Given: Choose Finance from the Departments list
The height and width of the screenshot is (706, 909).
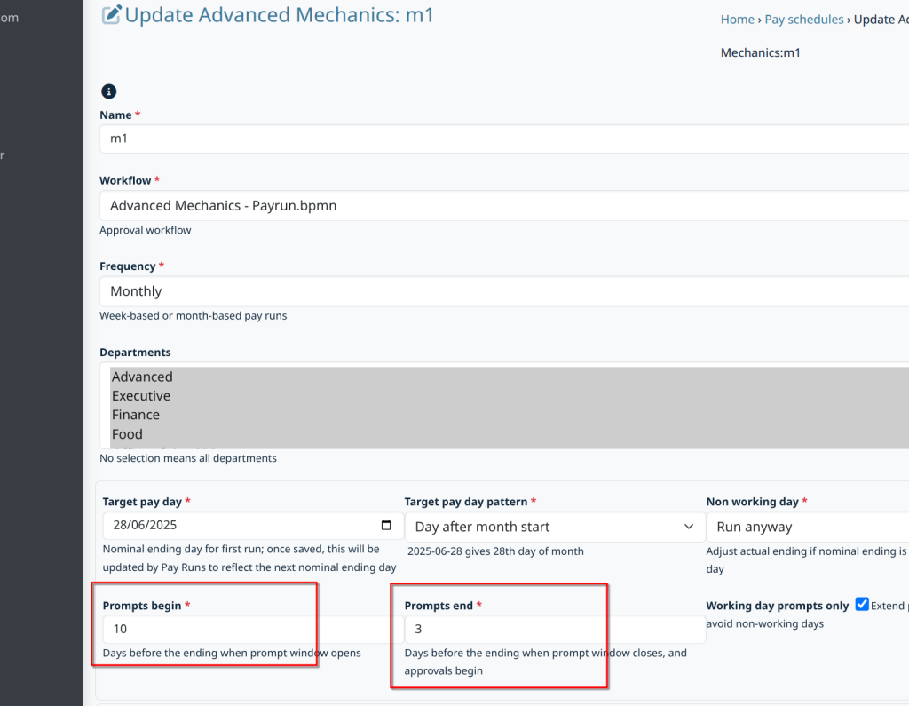Looking at the screenshot, I should tap(135, 415).
